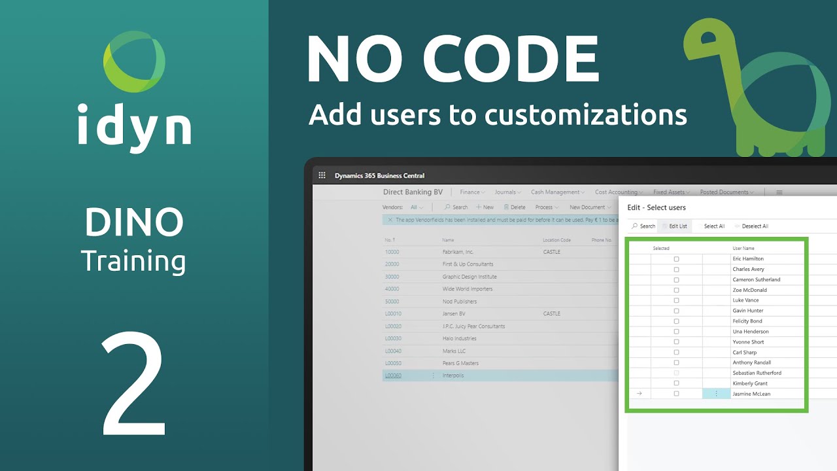Tick the Selected checkbox for Kimberly Grant
This screenshot has height=471, width=837.
pos(676,383)
